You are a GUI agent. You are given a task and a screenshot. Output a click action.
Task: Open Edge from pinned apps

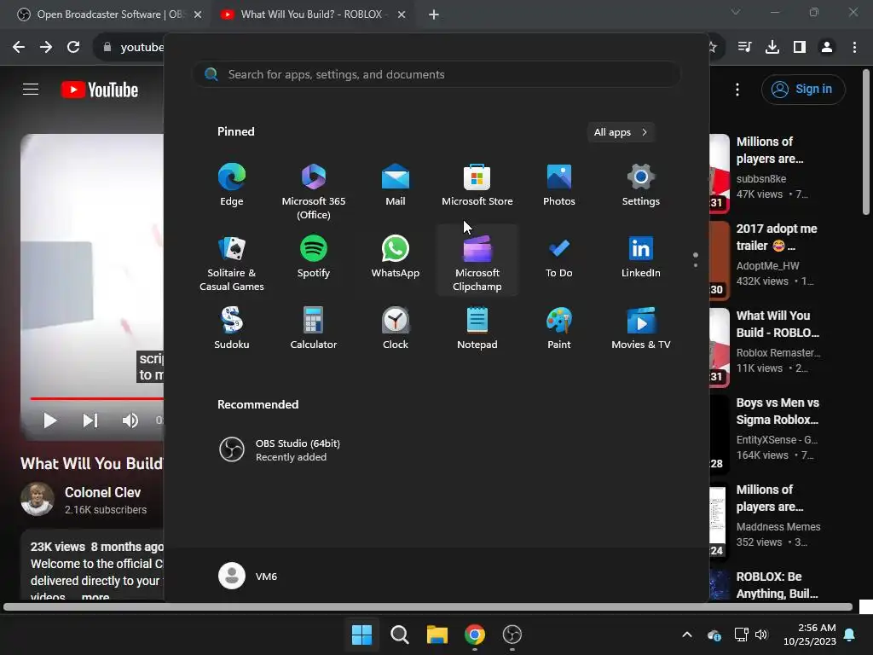click(x=232, y=186)
